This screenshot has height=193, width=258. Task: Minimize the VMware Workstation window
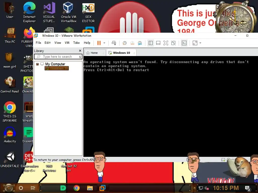[x=236, y=35]
